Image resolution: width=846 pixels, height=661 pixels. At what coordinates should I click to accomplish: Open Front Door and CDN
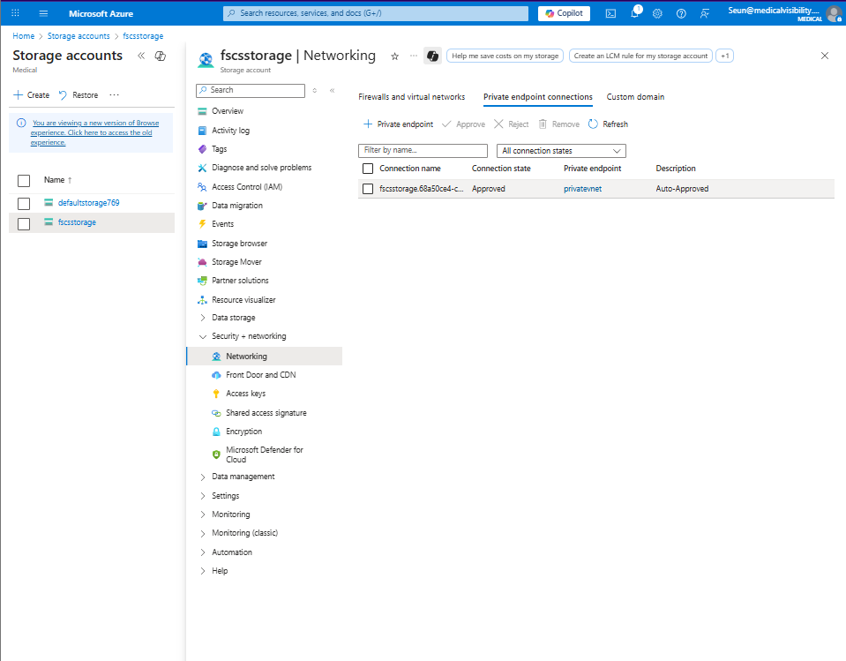pos(260,374)
